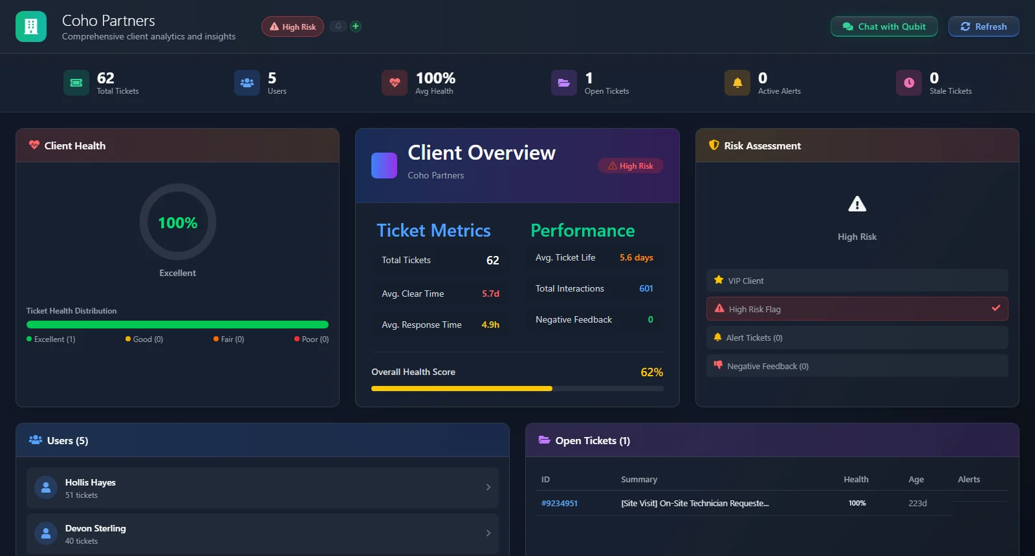
Task: Sort by Health column header
Action: (856, 480)
